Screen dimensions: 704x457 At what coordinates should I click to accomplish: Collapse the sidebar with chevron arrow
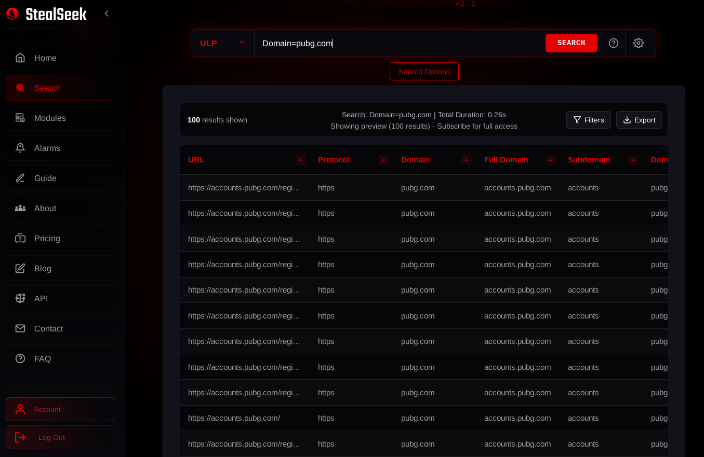coord(107,13)
